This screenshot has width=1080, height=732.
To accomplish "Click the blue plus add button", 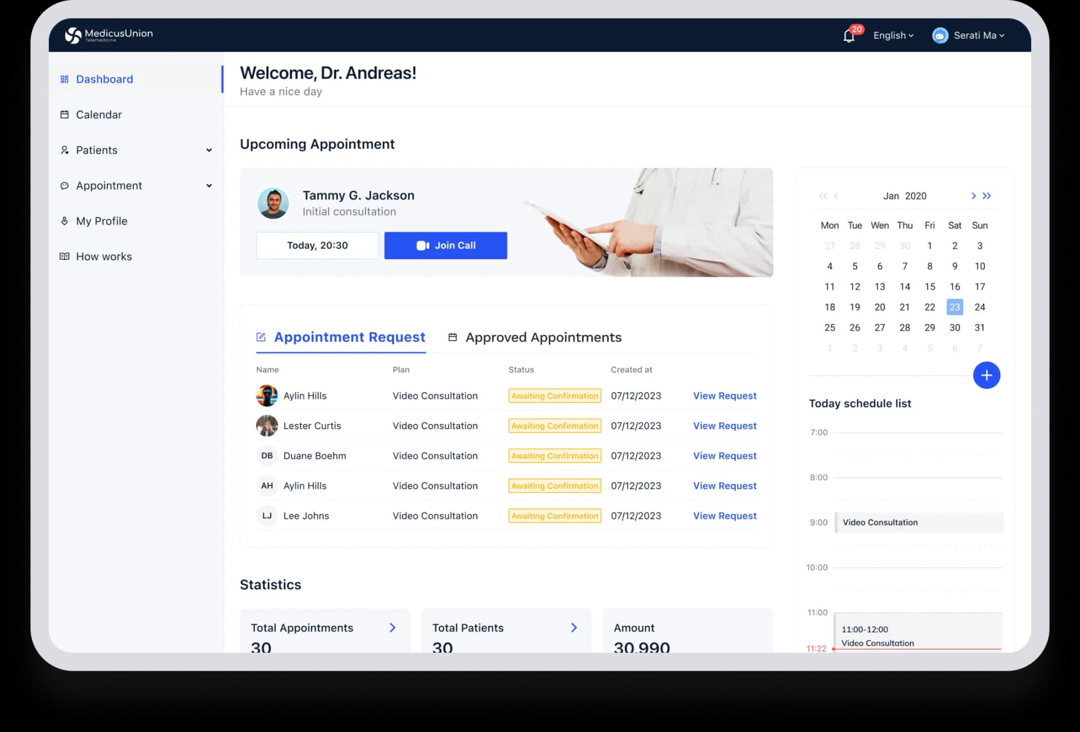I will pyautogui.click(x=987, y=376).
